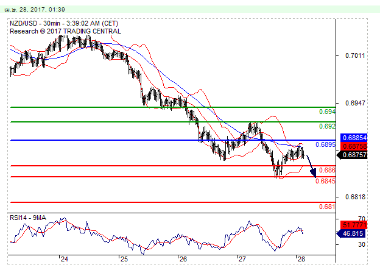Click the blue 0.68854 price tag
Screen dimensions: 380x273
click(354, 138)
